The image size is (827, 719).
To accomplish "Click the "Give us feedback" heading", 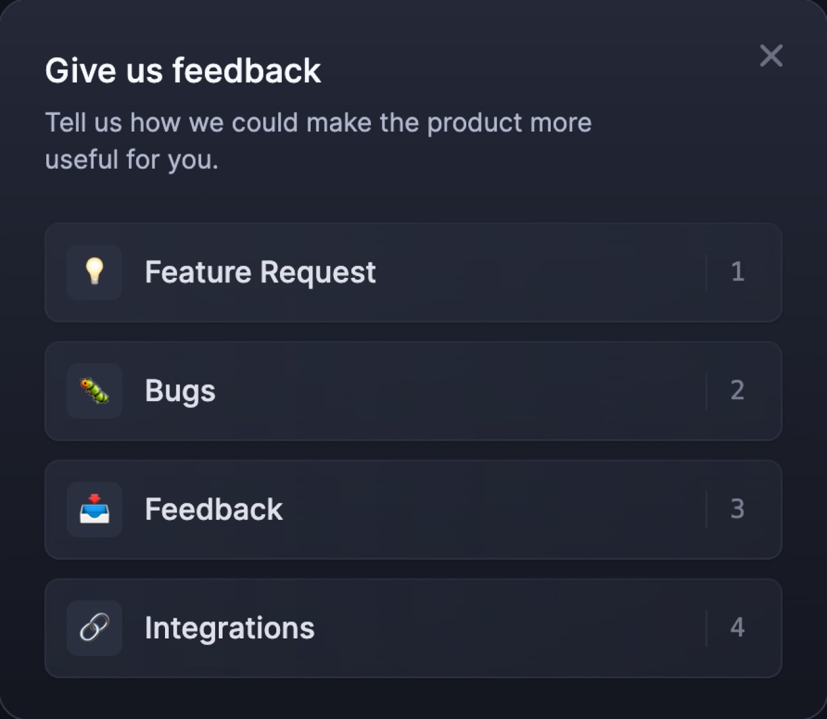I will coord(183,70).
